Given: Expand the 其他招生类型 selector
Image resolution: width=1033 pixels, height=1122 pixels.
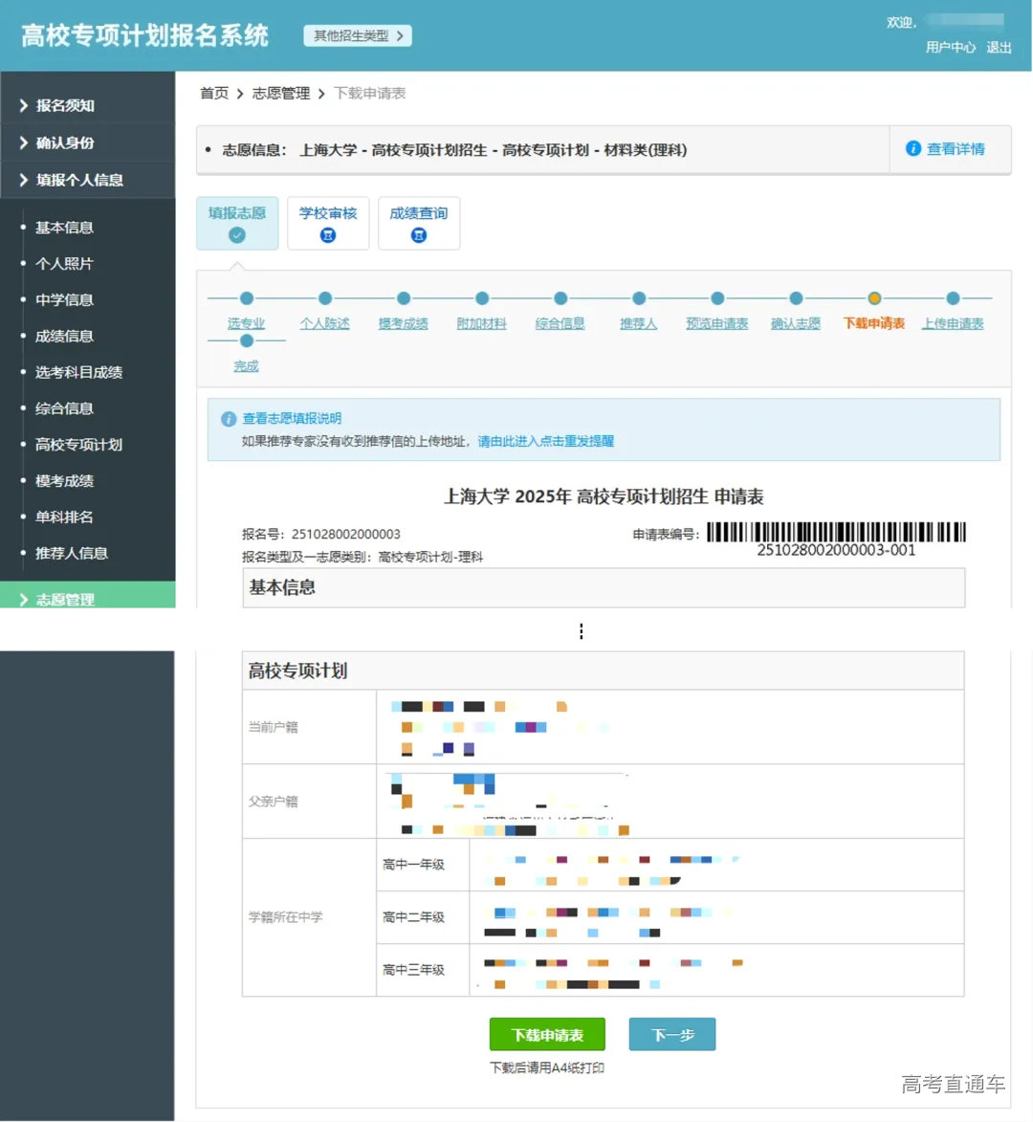Looking at the screenshot, I should 357,34.
